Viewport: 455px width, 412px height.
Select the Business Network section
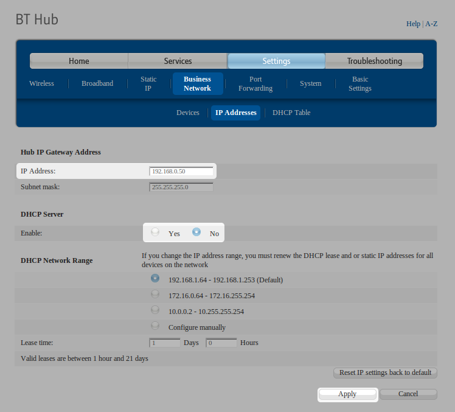(x=198, y=83)
